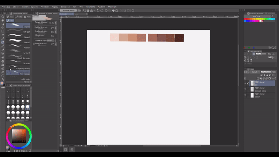Select the fur blend brush
This screenshot has width=279, height=157.
18,52
